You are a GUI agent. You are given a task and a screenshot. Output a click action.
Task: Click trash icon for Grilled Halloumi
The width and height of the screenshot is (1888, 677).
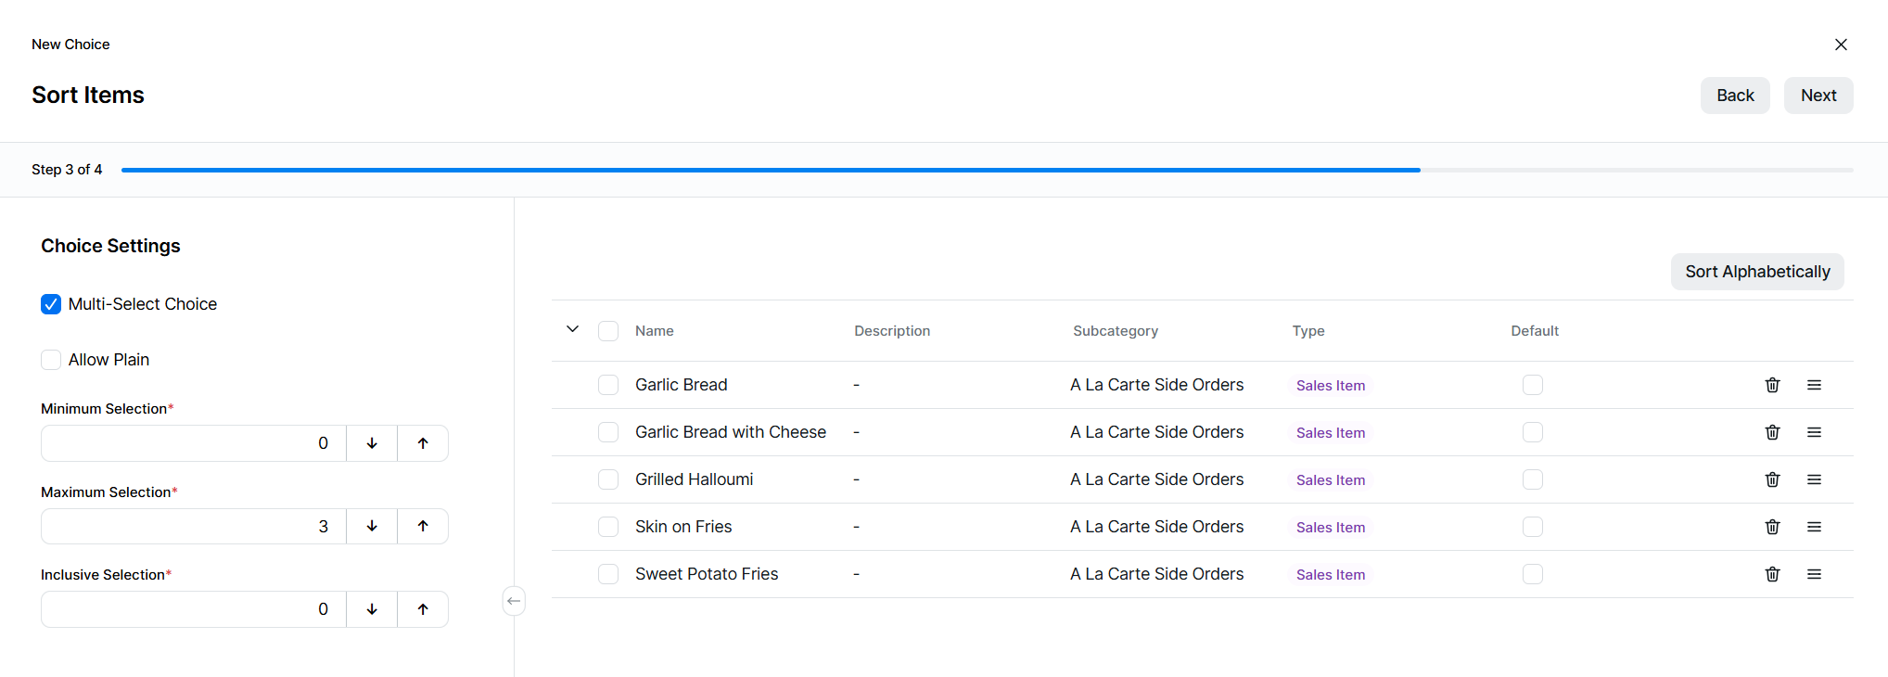(x=1772, y=479)
